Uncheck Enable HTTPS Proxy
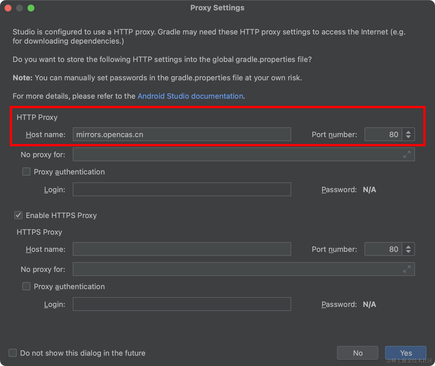Screen dimensions: 435x366 (18, 215)
